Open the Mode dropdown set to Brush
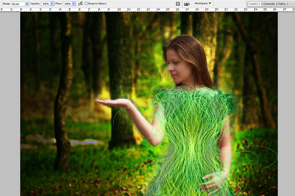 point(20,3)
